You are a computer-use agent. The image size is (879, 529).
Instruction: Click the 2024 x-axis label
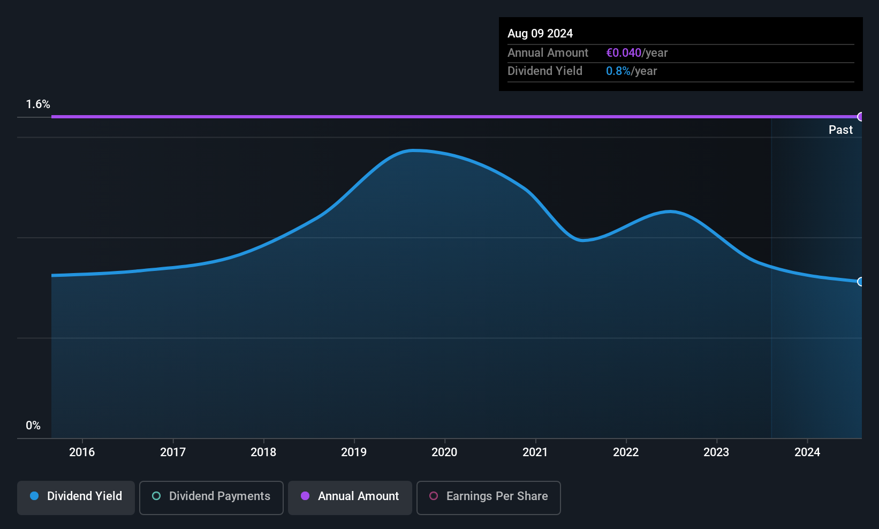[807, 452]
